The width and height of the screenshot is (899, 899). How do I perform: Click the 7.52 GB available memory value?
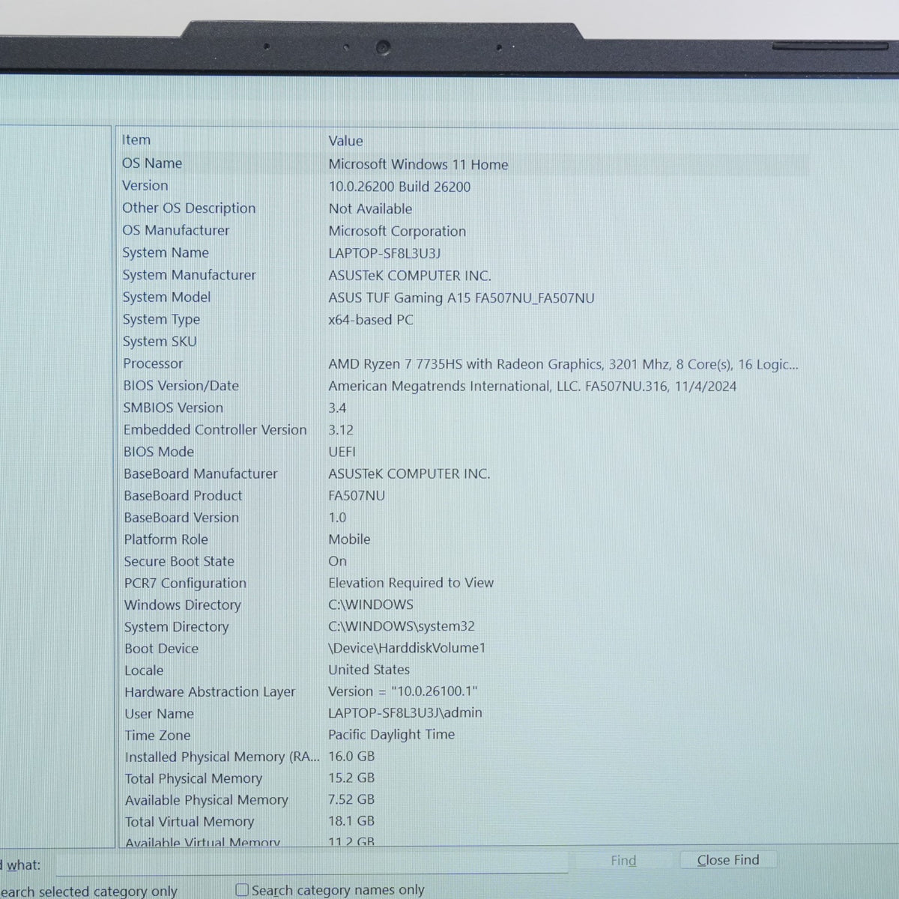(x=351, y=800)
